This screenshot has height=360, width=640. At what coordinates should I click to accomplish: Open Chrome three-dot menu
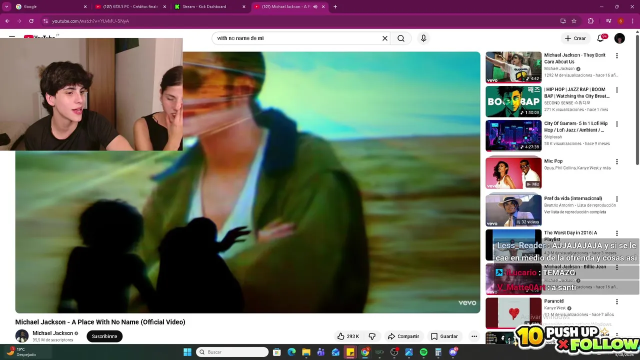point(633,21)
